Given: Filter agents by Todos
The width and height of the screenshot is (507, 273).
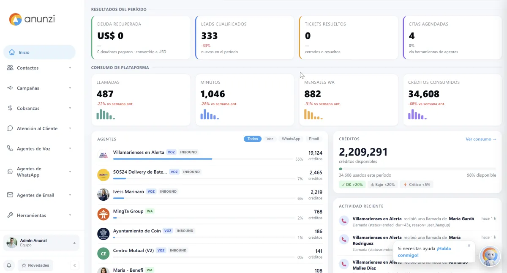Looking at the screenshot, I should point(253,139).
